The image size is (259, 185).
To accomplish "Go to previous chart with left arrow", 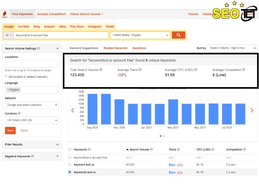I will pyautogui.click(x=73, y=110).
